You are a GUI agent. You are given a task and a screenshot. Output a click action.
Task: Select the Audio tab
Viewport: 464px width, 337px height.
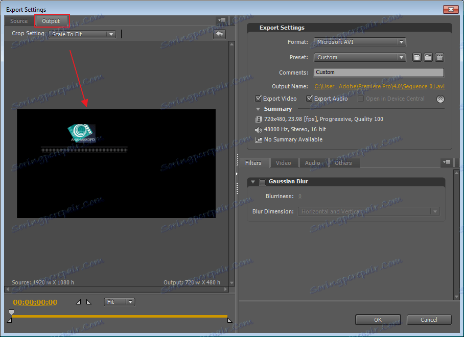(x=313, y=163)
